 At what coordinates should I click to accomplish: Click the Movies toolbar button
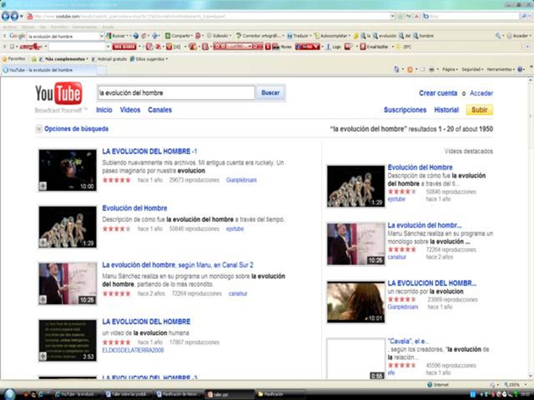tap(282, 47)
